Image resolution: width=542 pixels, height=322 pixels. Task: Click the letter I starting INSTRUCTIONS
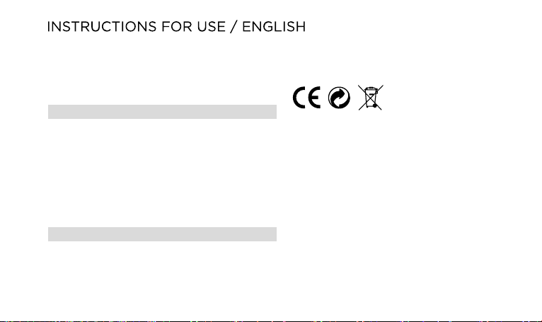(x=48, y=27)
